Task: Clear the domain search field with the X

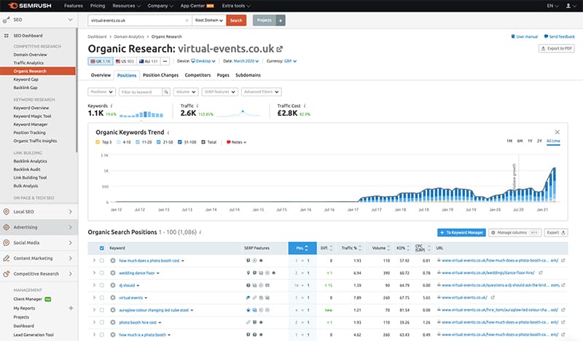Action: click(x=187, y=20)
